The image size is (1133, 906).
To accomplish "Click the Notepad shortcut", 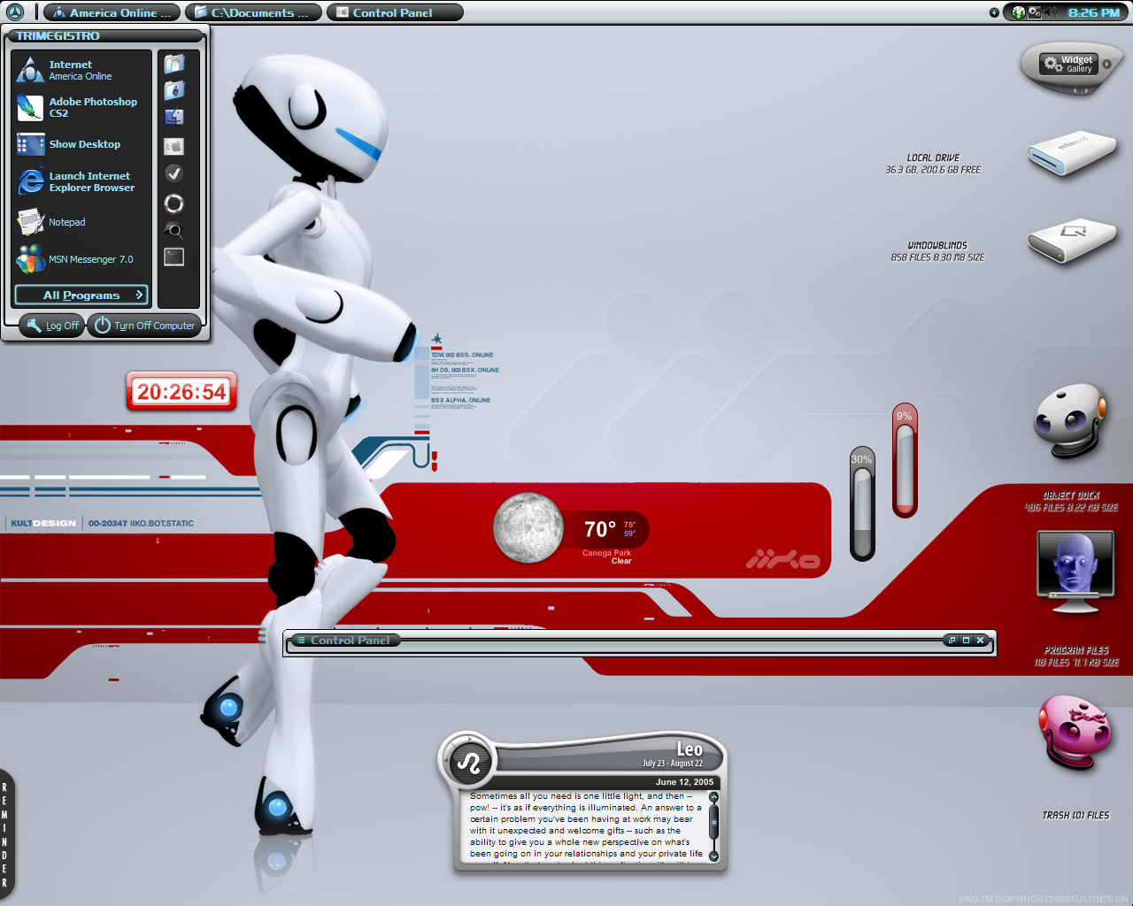I will (x=80, y=222).
